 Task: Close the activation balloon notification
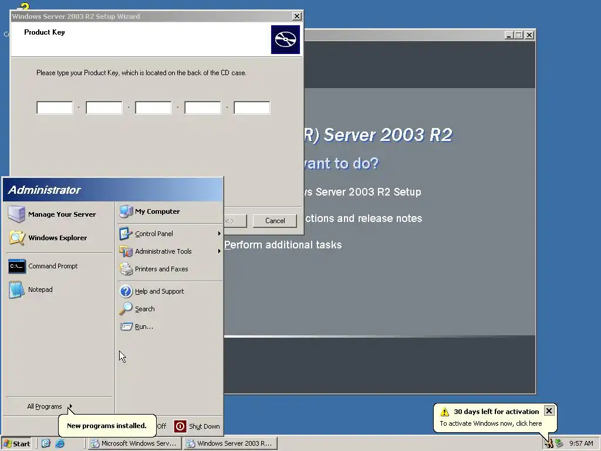549,410
